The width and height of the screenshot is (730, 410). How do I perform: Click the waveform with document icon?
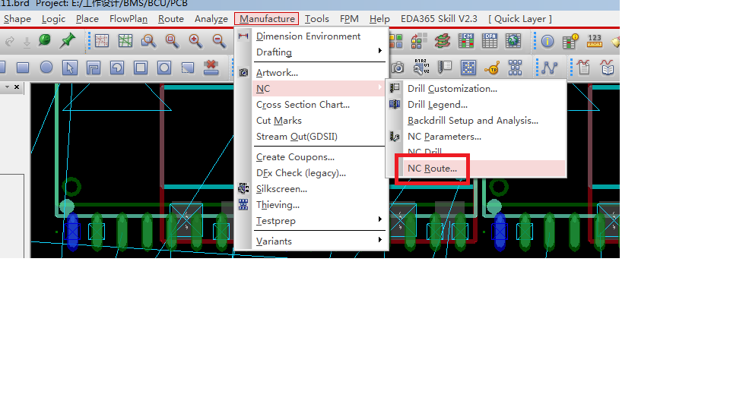(583, 68)
